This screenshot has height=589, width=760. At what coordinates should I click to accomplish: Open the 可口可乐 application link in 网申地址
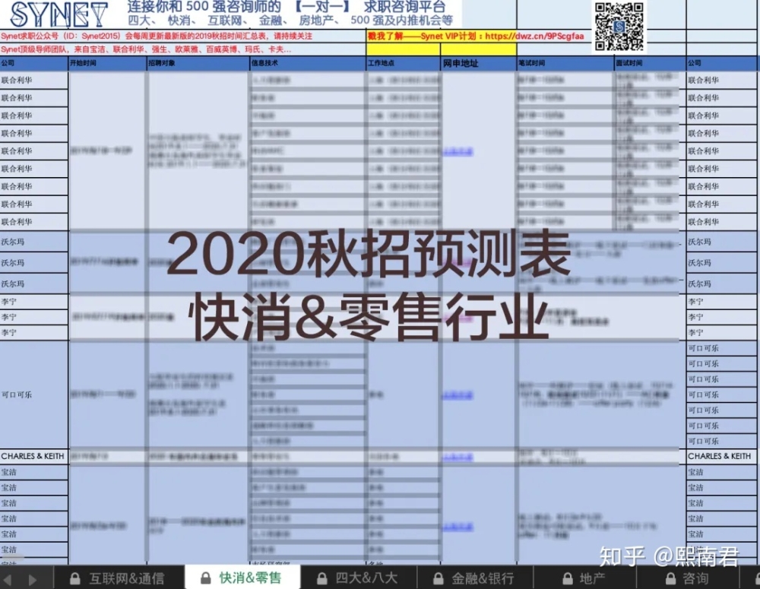[x=458, y=395]
